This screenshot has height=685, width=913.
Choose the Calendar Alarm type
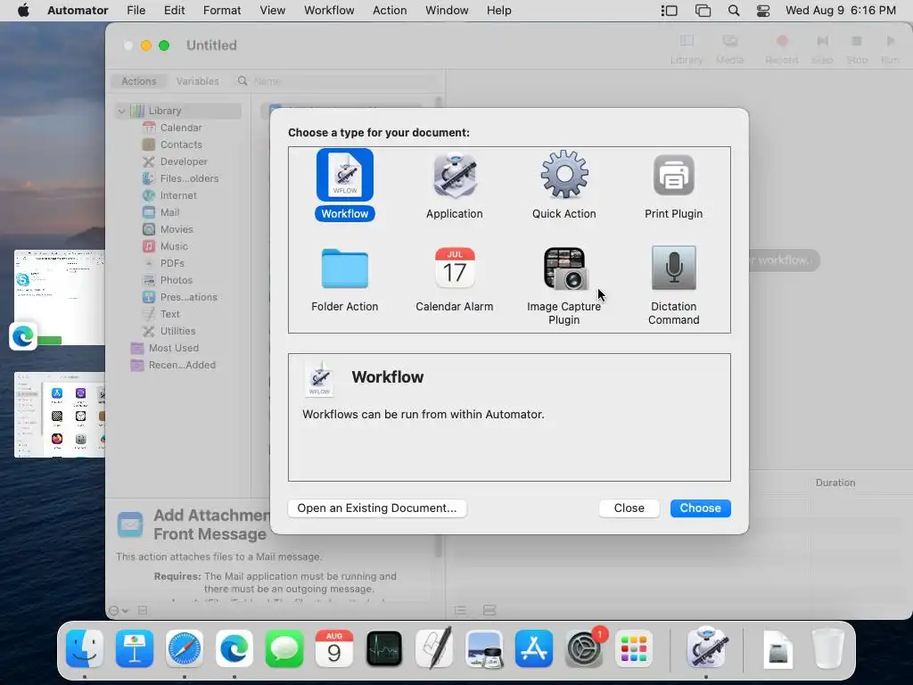point(454,279)
